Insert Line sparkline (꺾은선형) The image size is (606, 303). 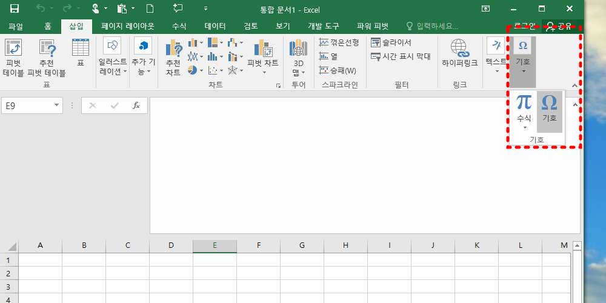pyautogui.click(x=339, y=42)
